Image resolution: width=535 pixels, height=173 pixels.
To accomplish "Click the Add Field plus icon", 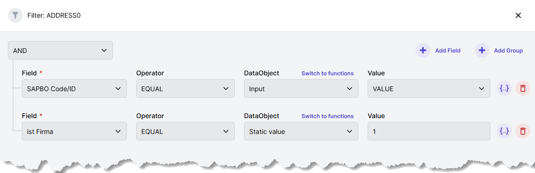I will [x=423, y=51].
